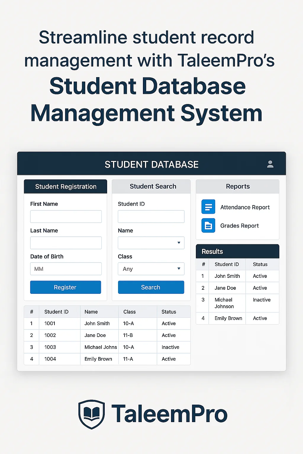Open the Attendance Report document icon
The height and width of the screenshot is (454, 303).
coord(208,207)
